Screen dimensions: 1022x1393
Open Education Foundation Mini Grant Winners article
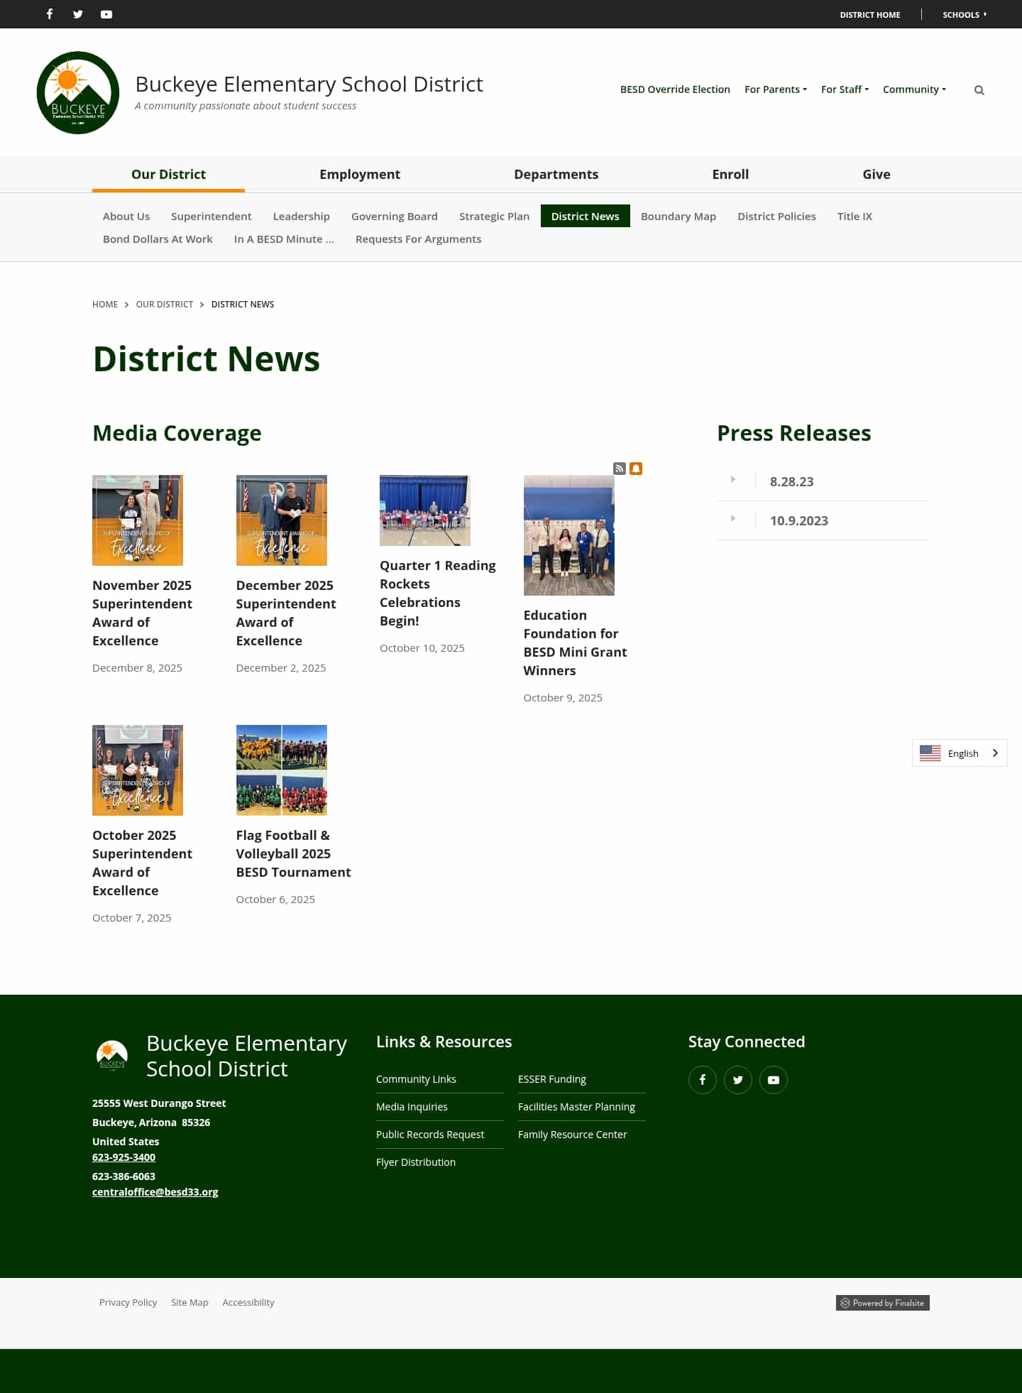tap(575, 643)
